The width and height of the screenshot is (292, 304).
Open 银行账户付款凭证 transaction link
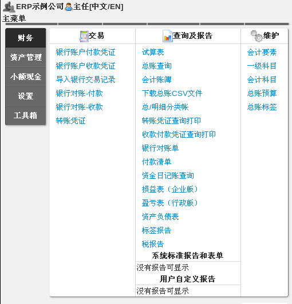pos(85,52)
